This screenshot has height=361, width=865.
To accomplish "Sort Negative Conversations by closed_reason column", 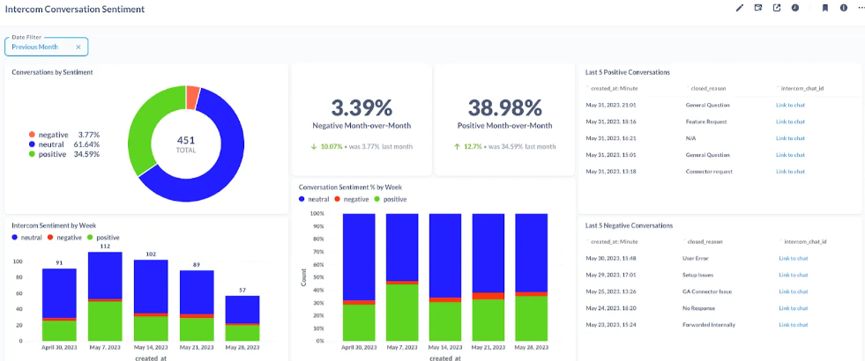I will tap(705, 241).
